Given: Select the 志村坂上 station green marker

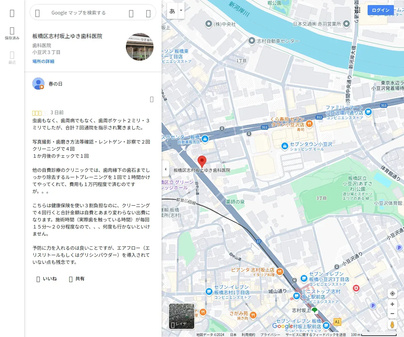Looking at the screenshot, I should (x=314, y=310).
